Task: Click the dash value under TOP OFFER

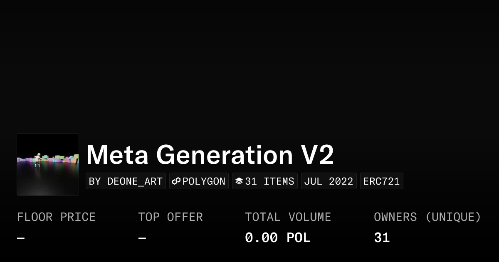Action: pyautogui.click(x=142, y=238)
